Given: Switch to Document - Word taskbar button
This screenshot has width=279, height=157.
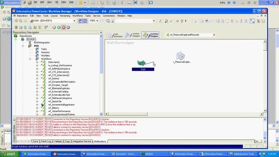Looking at the screenshot, I should (124, 154).
